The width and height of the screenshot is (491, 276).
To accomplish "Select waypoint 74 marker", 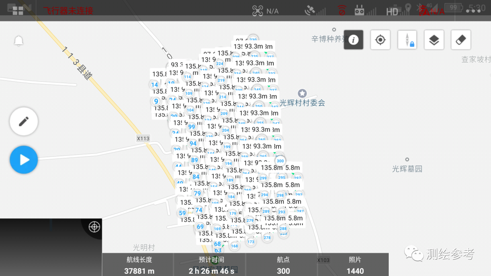I will pyautogui.click(x=199, y=210).
